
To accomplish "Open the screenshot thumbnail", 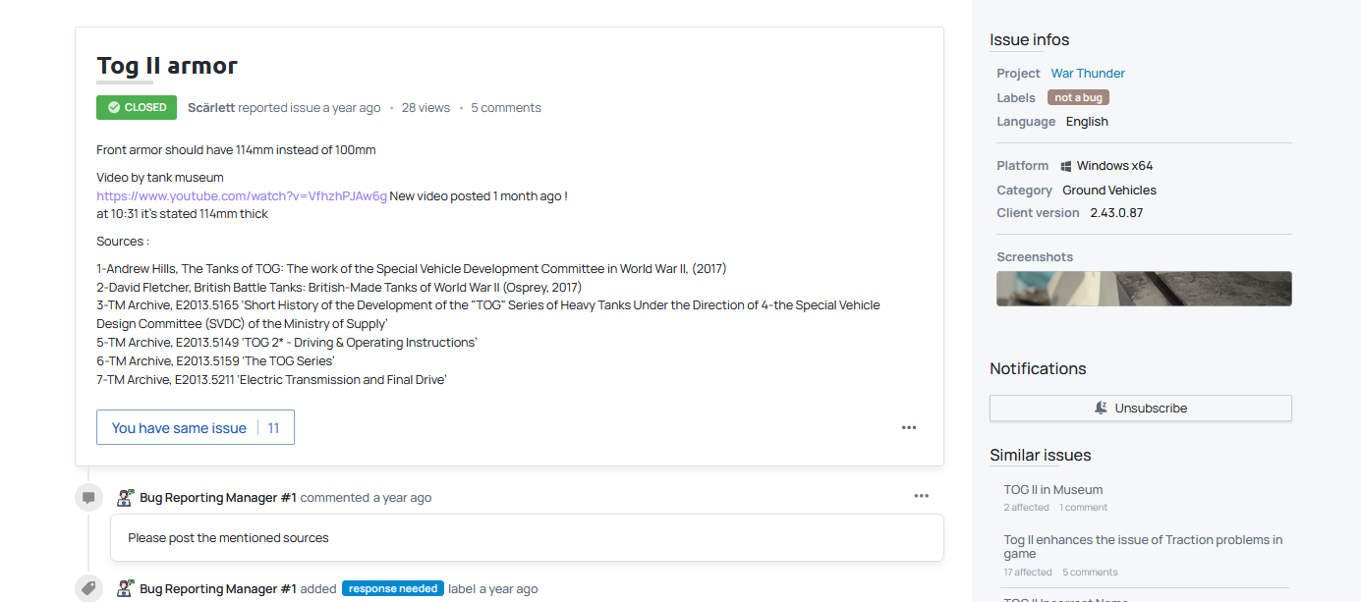I will (x=1144, y=289).
